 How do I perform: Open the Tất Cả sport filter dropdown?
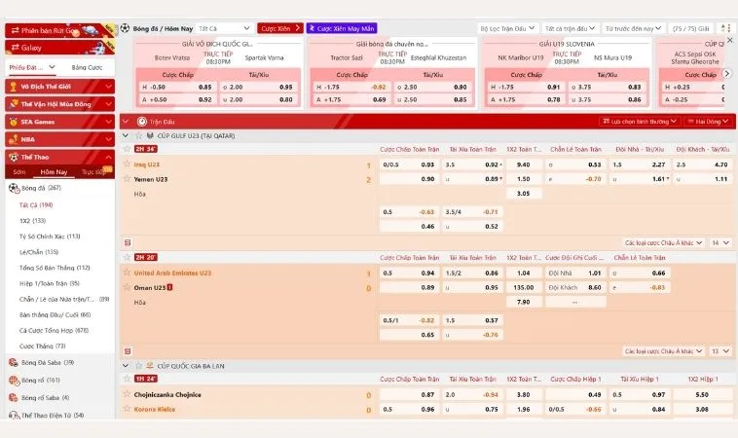pos(224,28)
